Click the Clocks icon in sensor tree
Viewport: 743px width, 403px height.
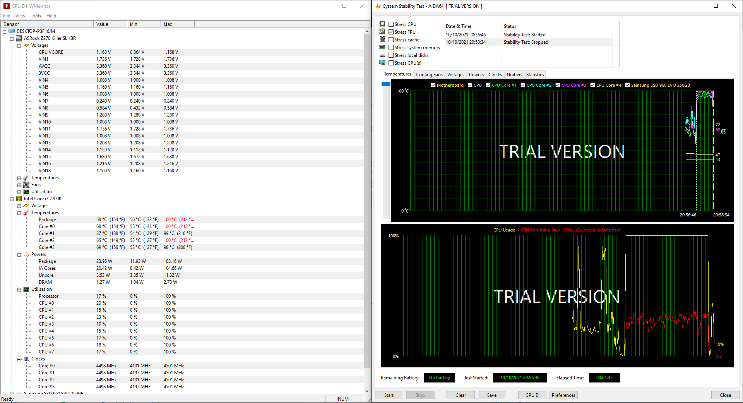point(26,359)
